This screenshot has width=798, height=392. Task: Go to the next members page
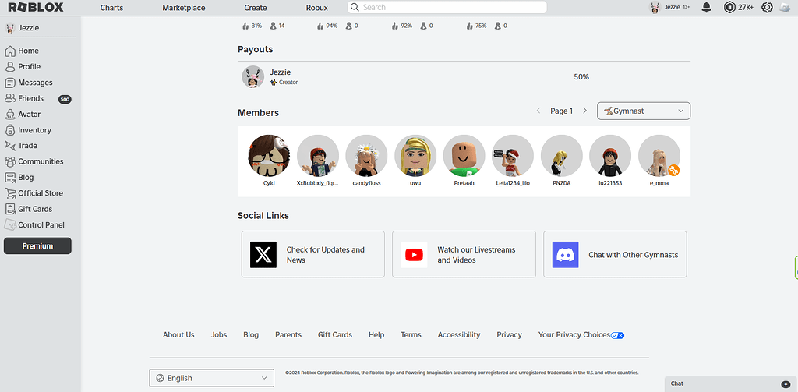point(584,111)
